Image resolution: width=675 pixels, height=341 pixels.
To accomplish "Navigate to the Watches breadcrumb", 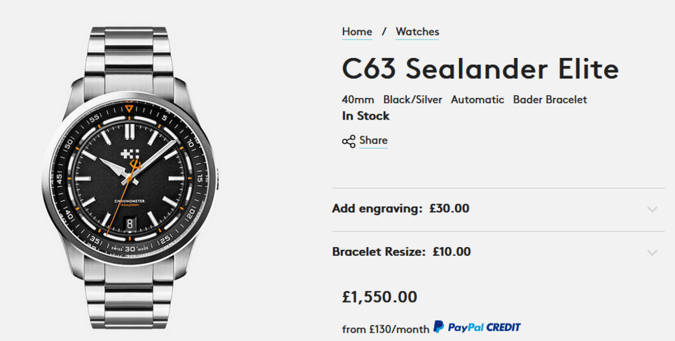I will (x=417, y=32).
